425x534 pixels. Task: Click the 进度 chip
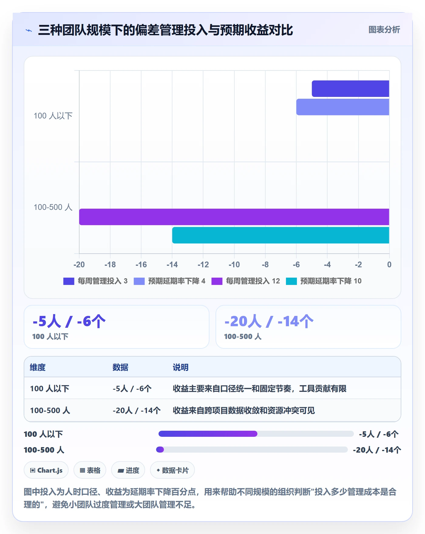pos(128,470)
